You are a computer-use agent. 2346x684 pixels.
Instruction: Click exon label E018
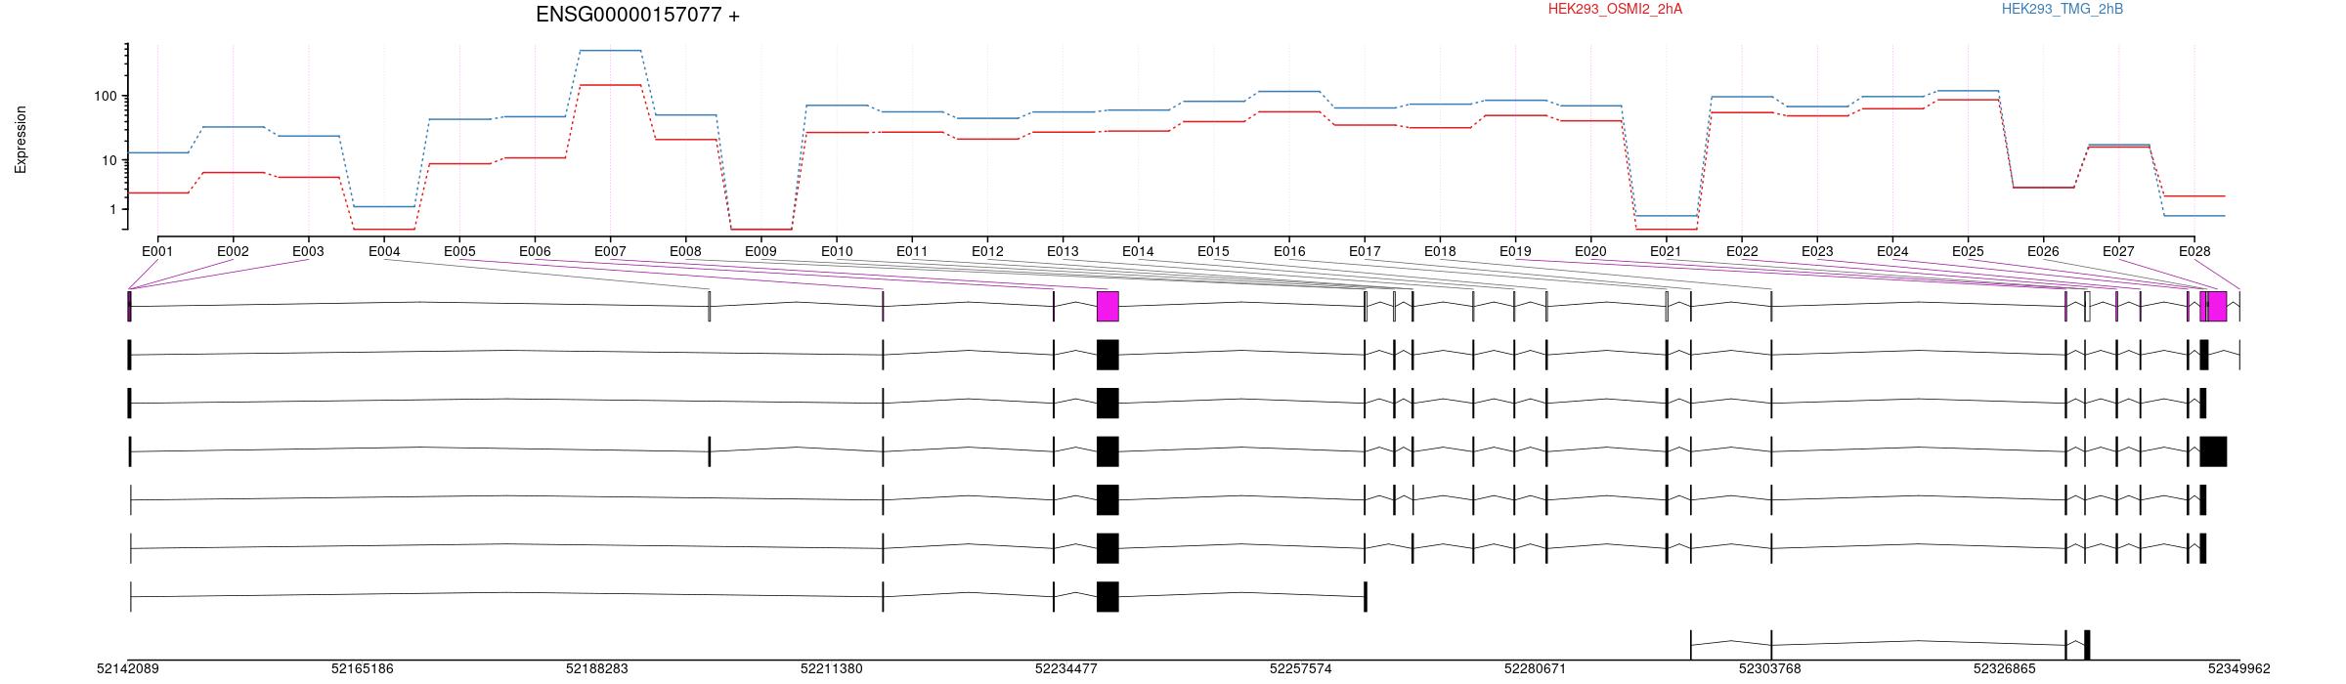(x=1440, y=251)
